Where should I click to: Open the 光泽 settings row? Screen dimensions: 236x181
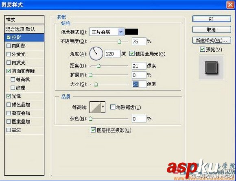point(24,96)
